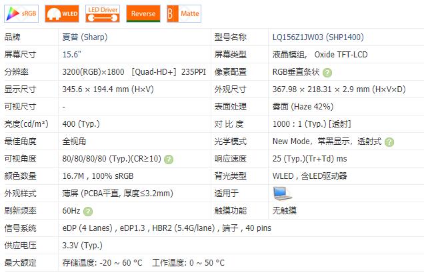This screenshot has height=273, width=424.
Task: Click the 型号名称 label
Action: click(231, 37)
